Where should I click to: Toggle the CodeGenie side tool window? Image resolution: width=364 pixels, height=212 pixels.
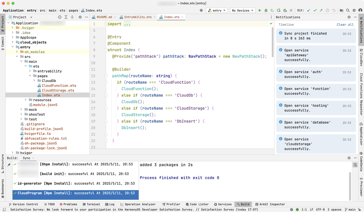[x=361, y=161]
